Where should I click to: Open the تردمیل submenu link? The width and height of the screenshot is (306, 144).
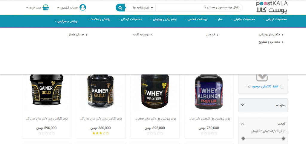(211, 35)
